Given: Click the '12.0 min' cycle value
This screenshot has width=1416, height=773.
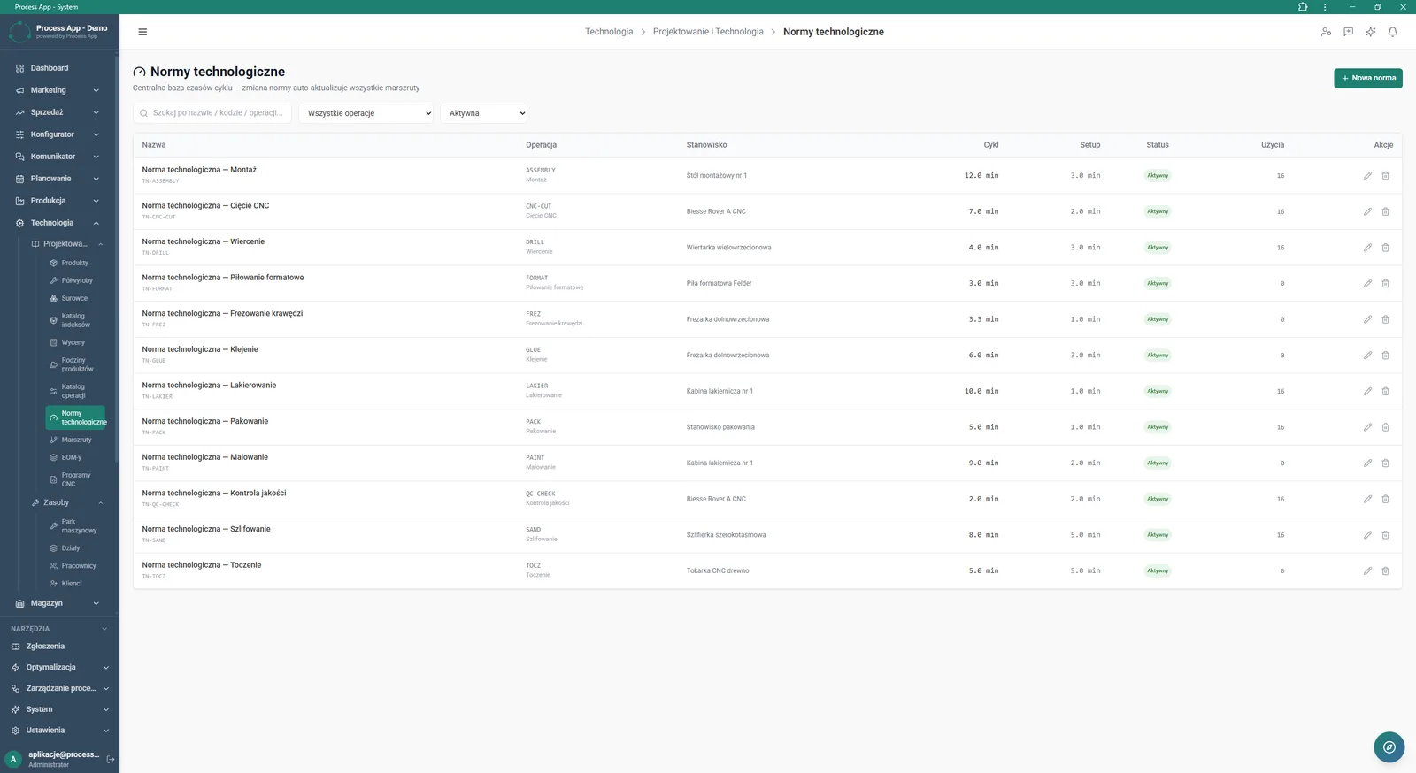Looking at the screenshot, I should pyautogui.click(x=981, y=176).
